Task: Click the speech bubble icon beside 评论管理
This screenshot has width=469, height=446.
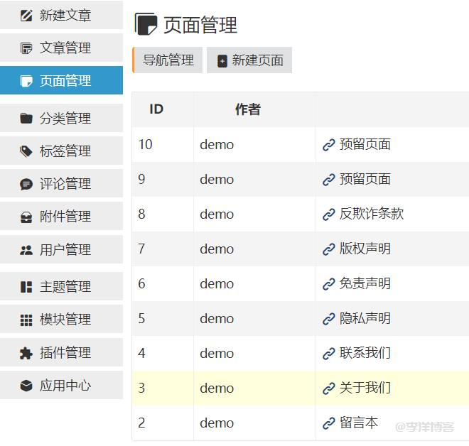Action: click(26, 184)
